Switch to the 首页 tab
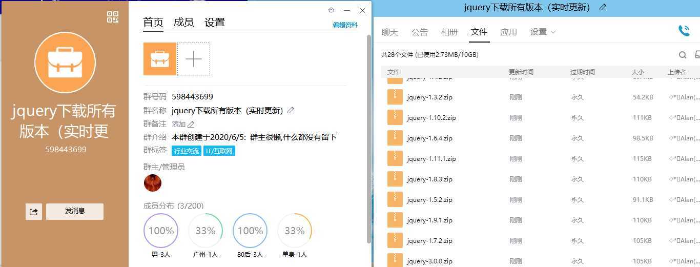 [153, 22]
